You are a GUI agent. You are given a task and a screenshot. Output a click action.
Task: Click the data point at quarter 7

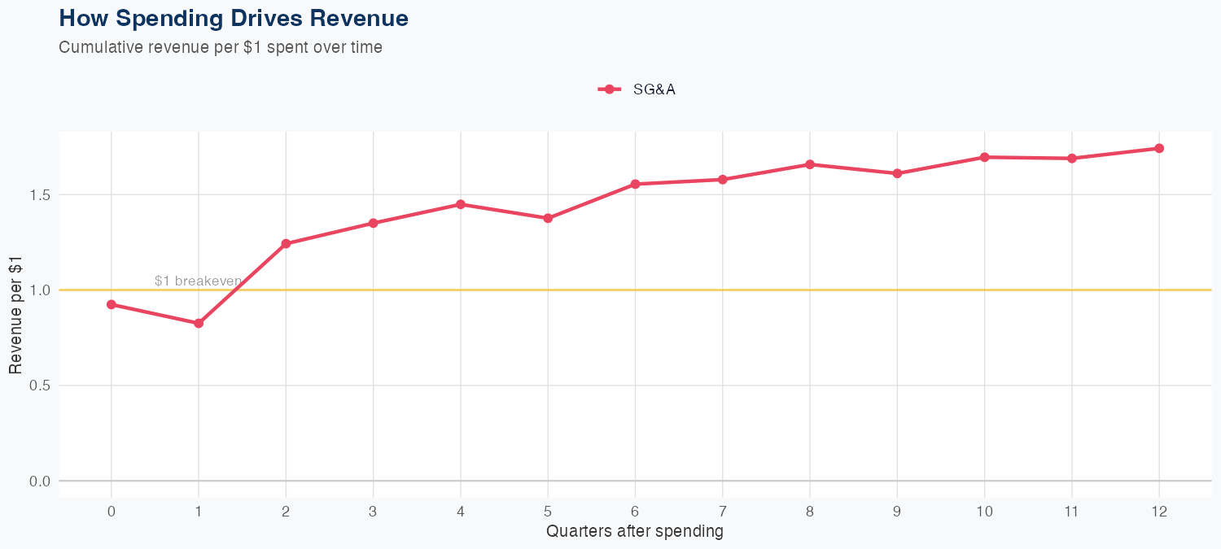click(723, 179)
